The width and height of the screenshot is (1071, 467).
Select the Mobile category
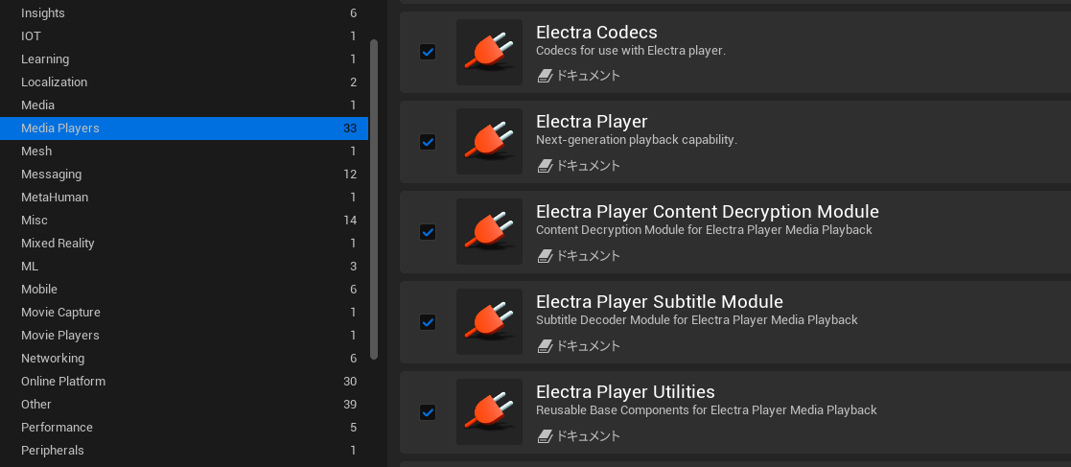[x=184, y=290]
